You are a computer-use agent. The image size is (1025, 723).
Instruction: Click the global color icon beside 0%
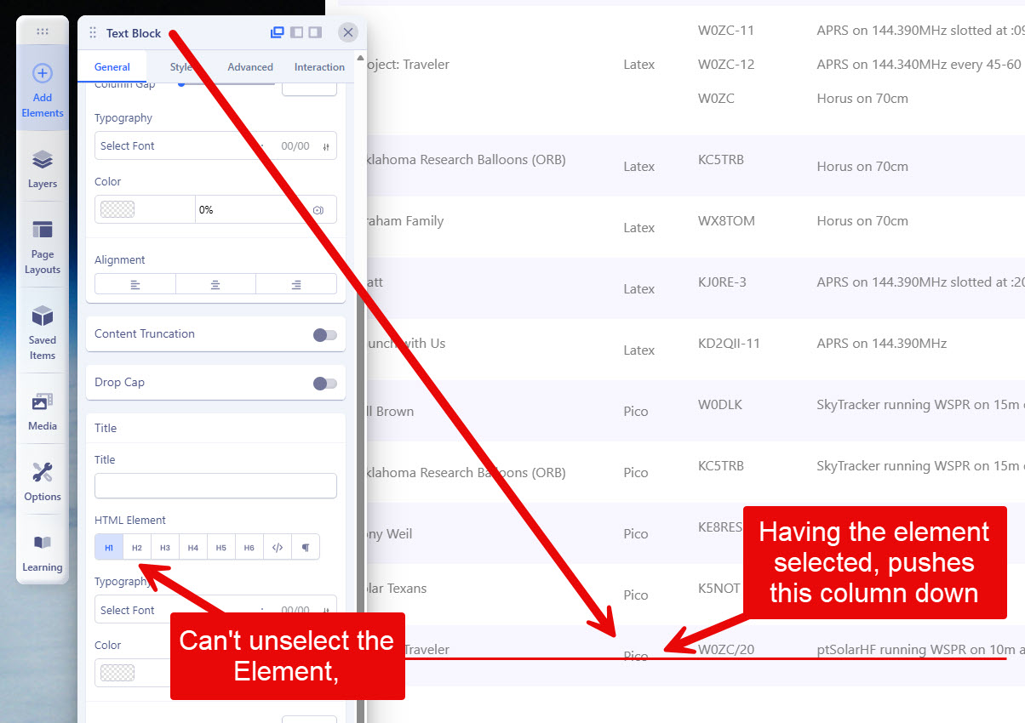click(x=318, y=209)
